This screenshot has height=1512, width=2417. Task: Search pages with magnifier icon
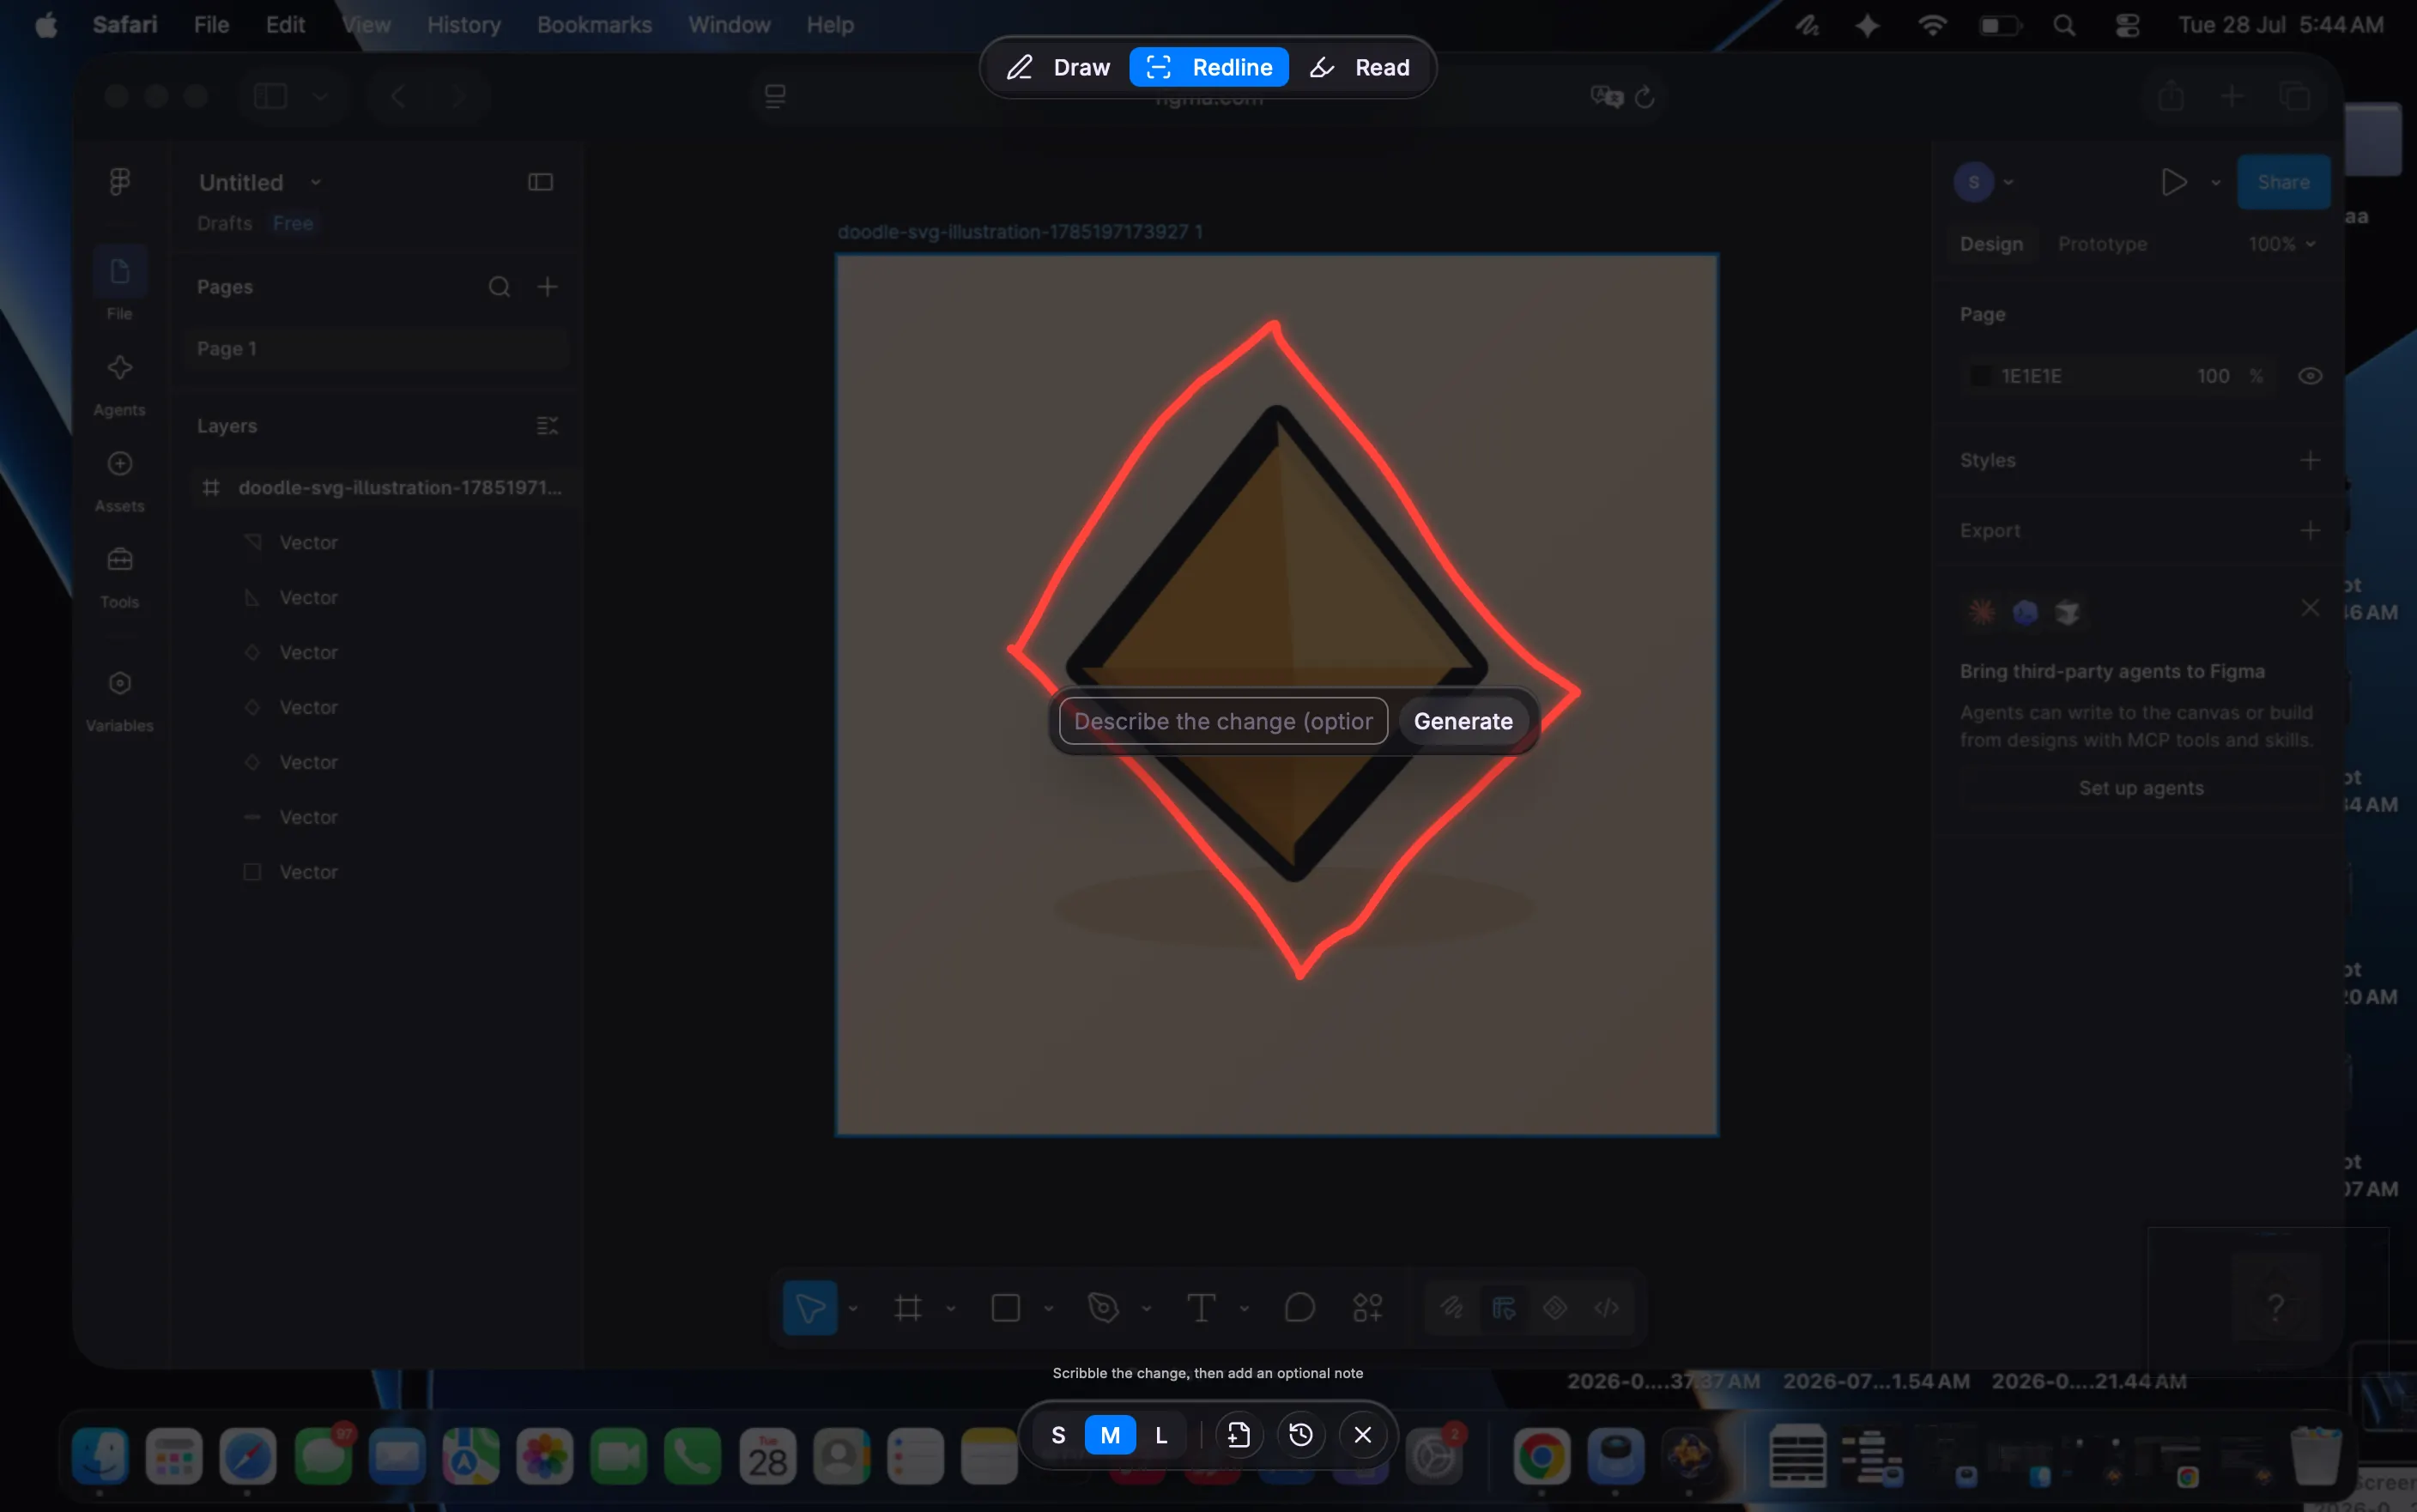(499, 287)
